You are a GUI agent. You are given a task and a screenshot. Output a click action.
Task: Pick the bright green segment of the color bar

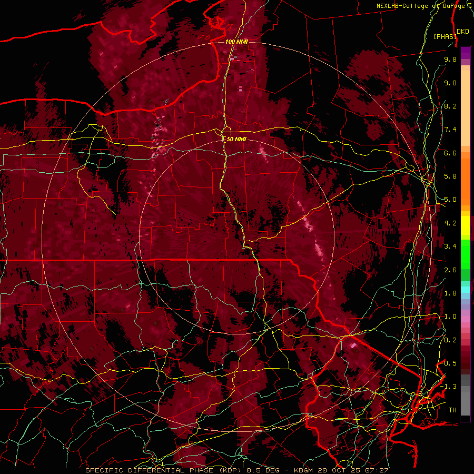click(465, 253)
